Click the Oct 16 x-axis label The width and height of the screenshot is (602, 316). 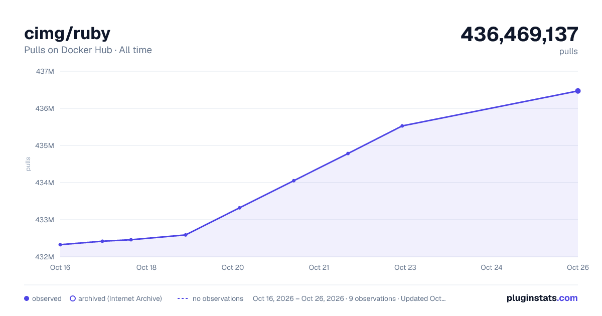pos(60,267)
